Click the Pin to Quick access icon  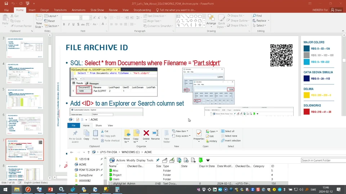[x=75, y=133]
